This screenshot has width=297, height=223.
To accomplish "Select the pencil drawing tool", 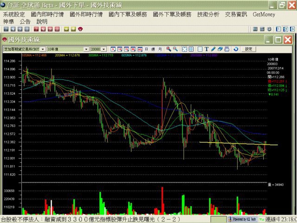I will tap(213, 49).
